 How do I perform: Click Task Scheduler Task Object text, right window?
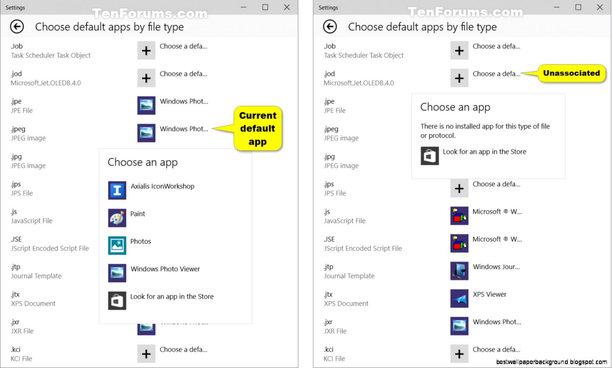(x=364, y=56)
